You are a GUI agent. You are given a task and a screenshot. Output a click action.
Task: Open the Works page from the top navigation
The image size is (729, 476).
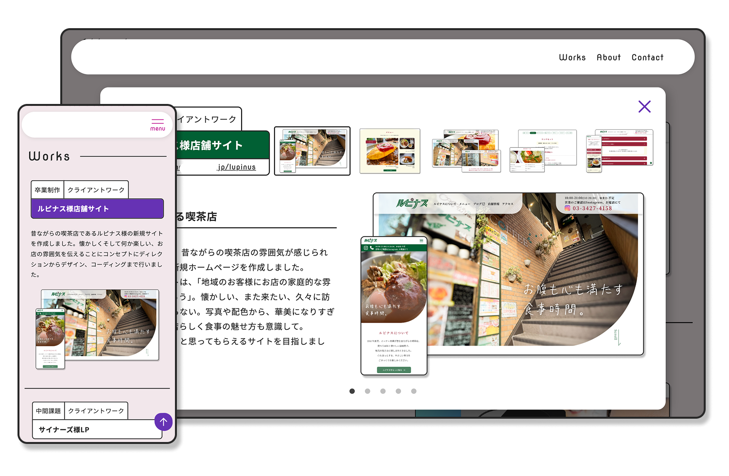(x=573, y=57)
